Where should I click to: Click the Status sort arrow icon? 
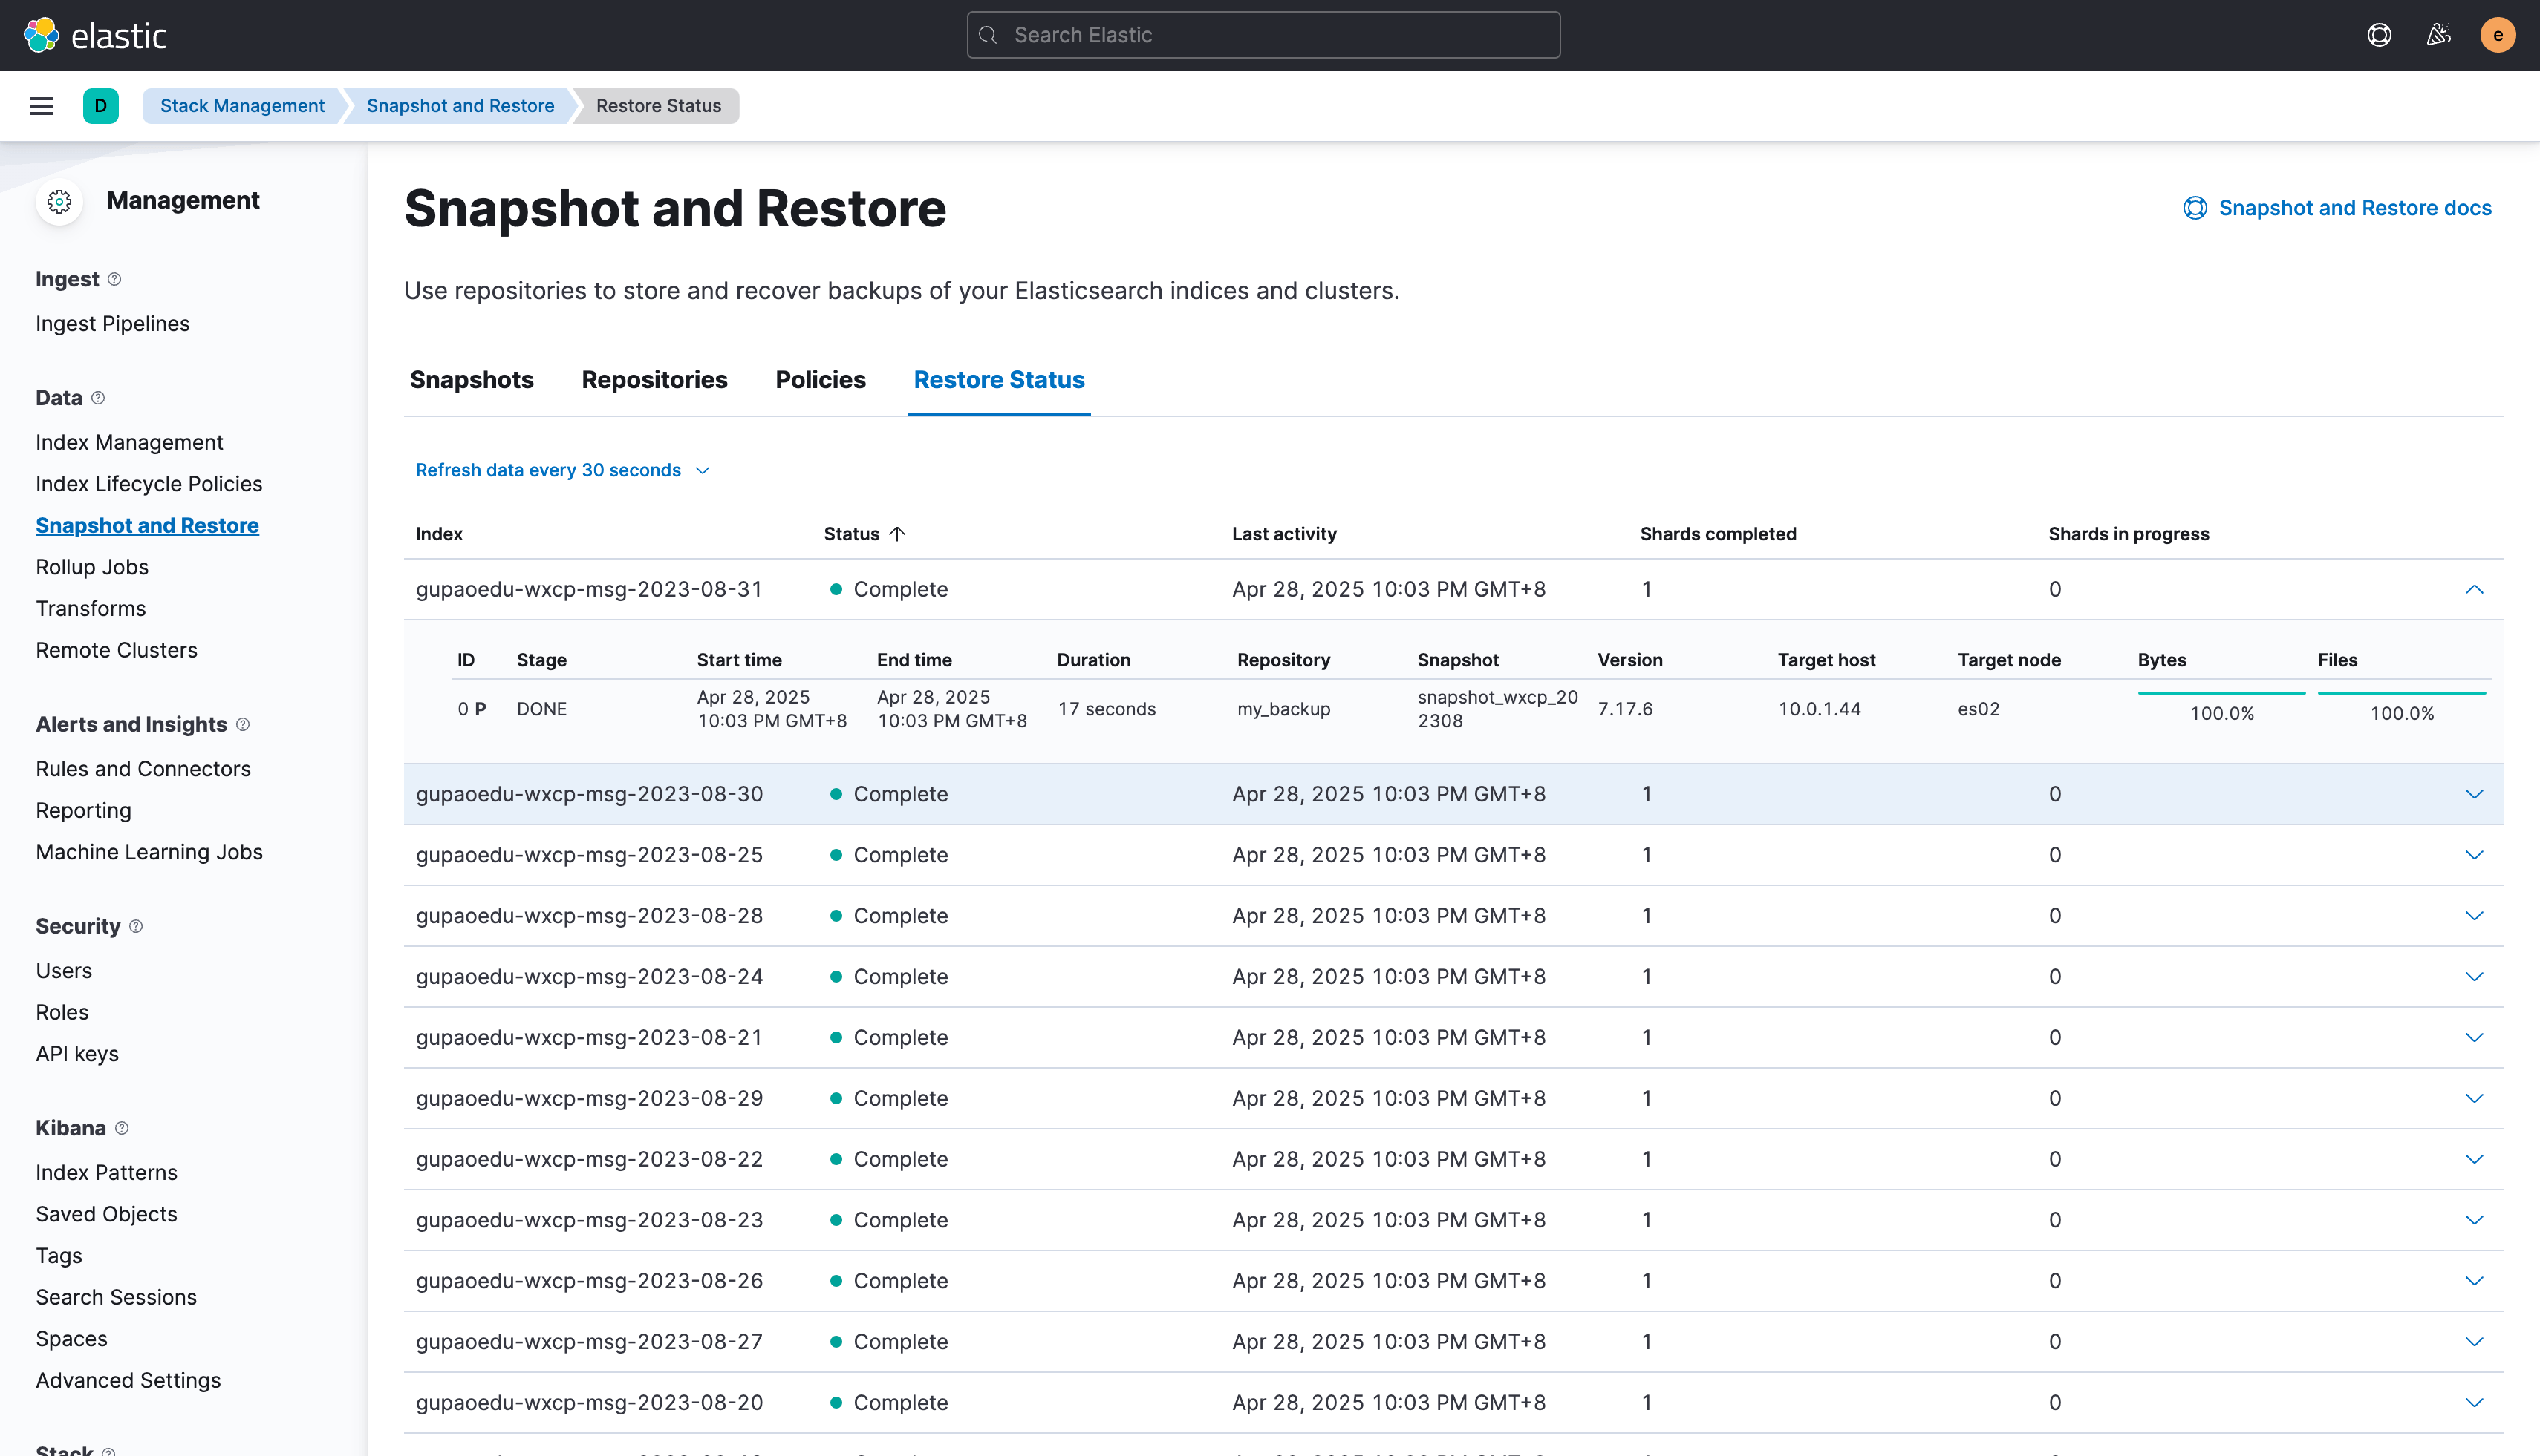tap(896, 534)
